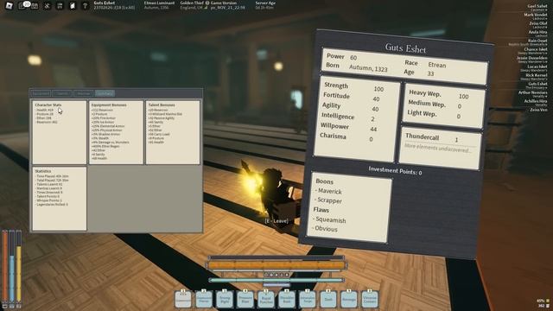Click the Intelligence stat row
Image resolution: width=553 pixels, height=311 pixels.
(x=348, y=117)
